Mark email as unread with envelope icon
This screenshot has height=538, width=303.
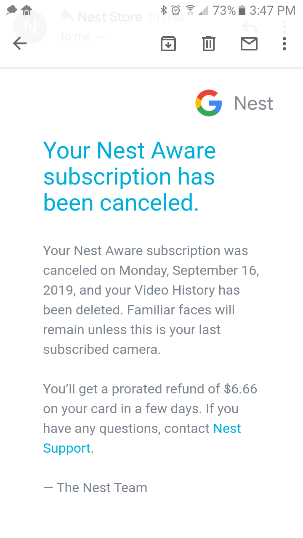tap(249, 44)
